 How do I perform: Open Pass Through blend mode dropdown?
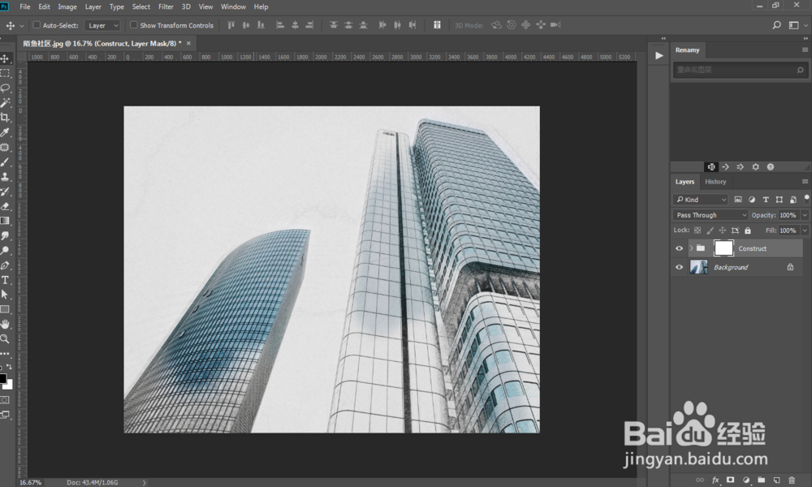click(710, 215)
